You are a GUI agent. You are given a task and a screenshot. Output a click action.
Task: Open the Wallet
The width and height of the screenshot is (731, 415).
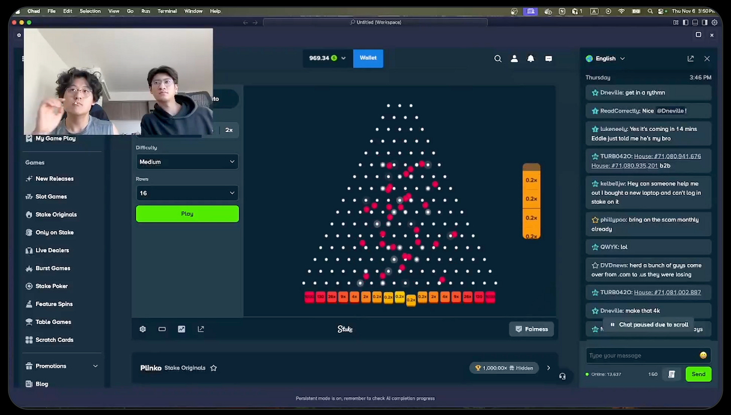368,58
